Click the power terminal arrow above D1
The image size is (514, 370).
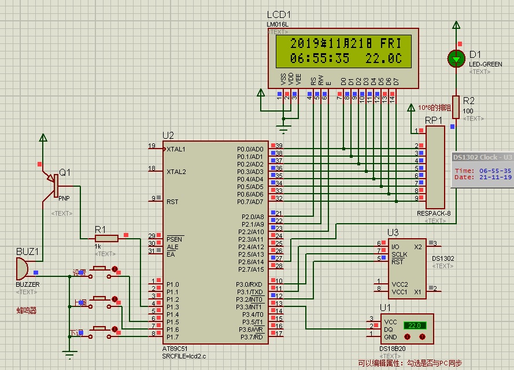pos(456,25)
